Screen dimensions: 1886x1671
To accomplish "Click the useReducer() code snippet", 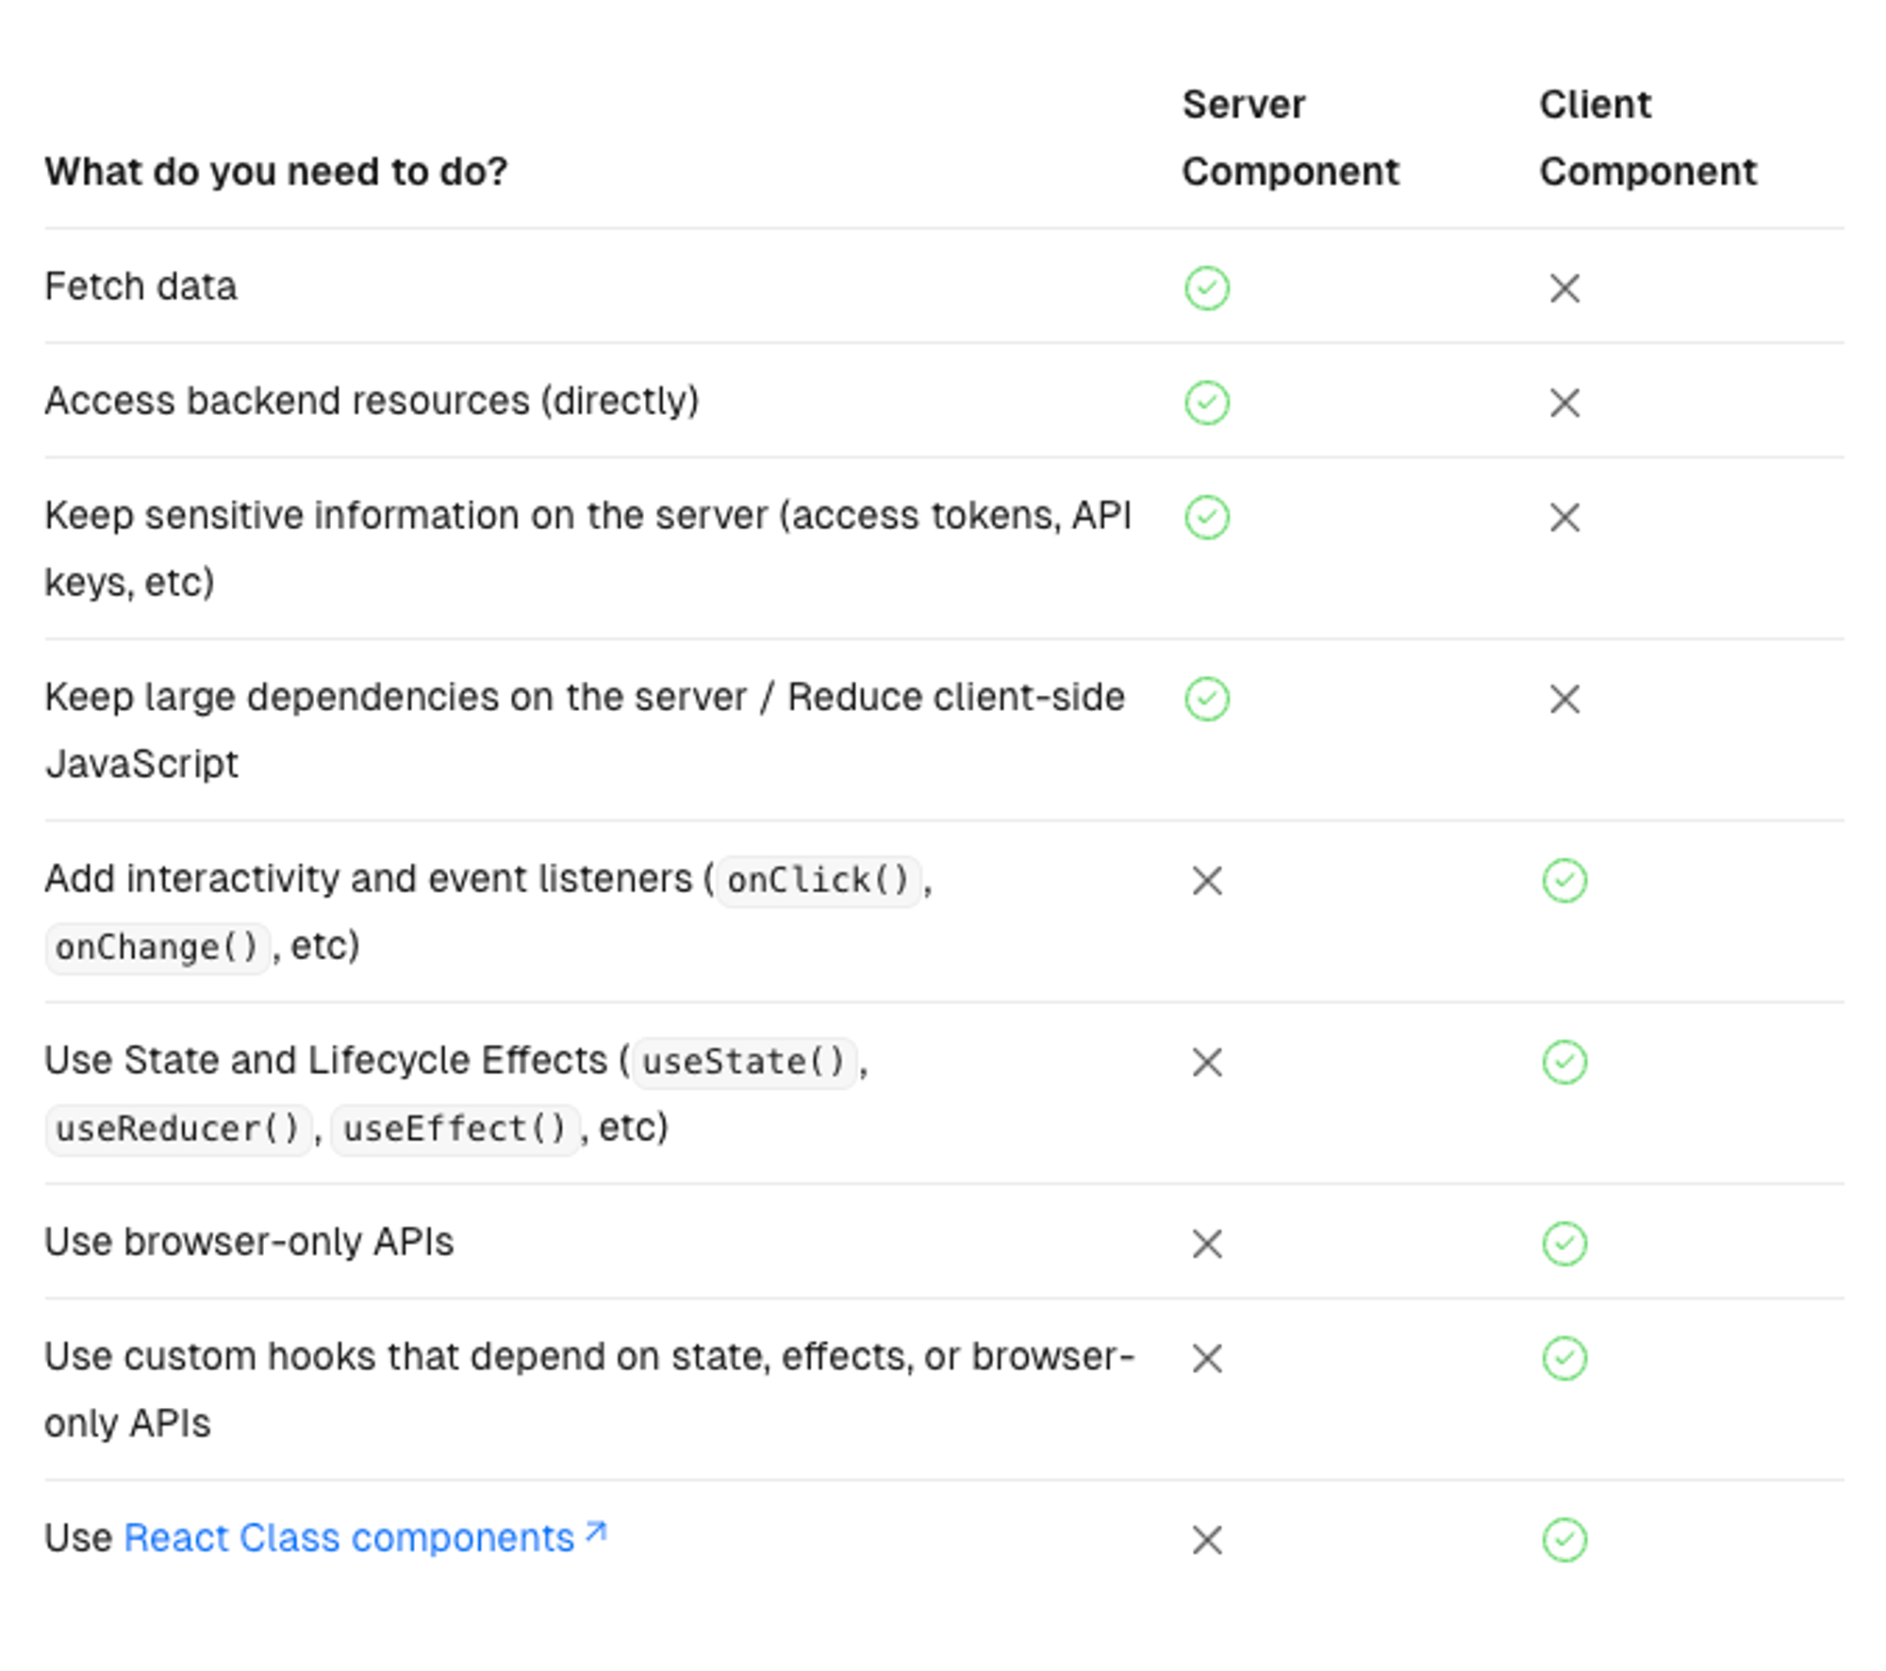I will click(177, 1129).
